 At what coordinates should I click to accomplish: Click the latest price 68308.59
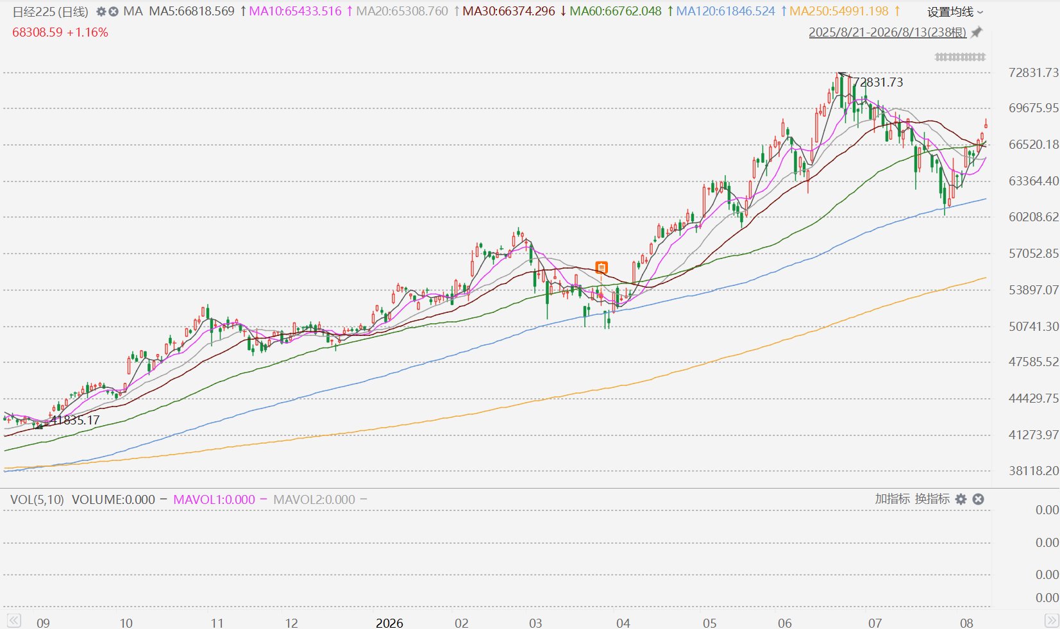pos(38,32)
